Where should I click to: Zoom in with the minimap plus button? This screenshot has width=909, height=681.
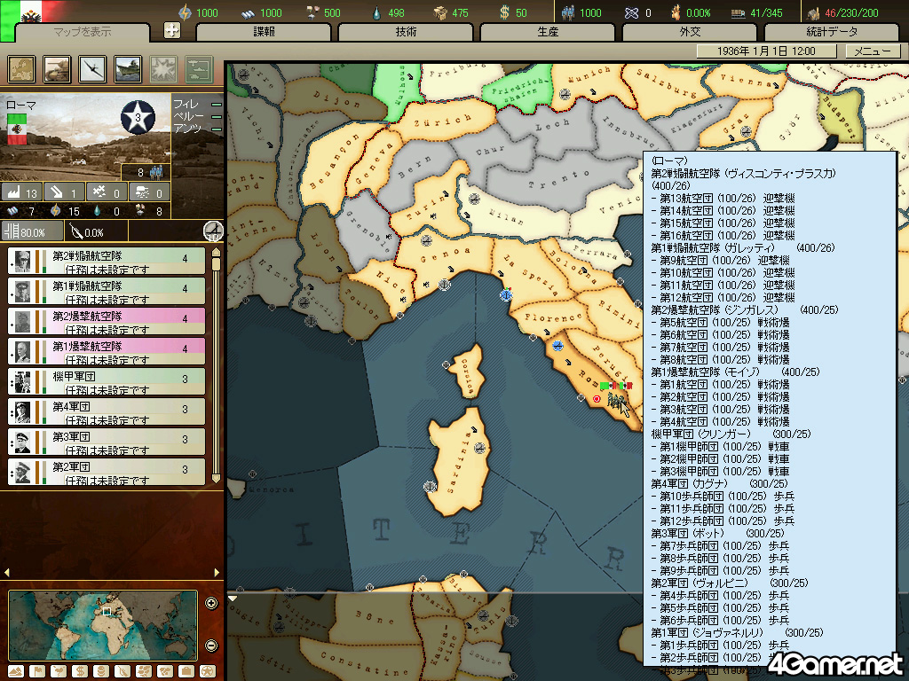(x=211, y=603)
